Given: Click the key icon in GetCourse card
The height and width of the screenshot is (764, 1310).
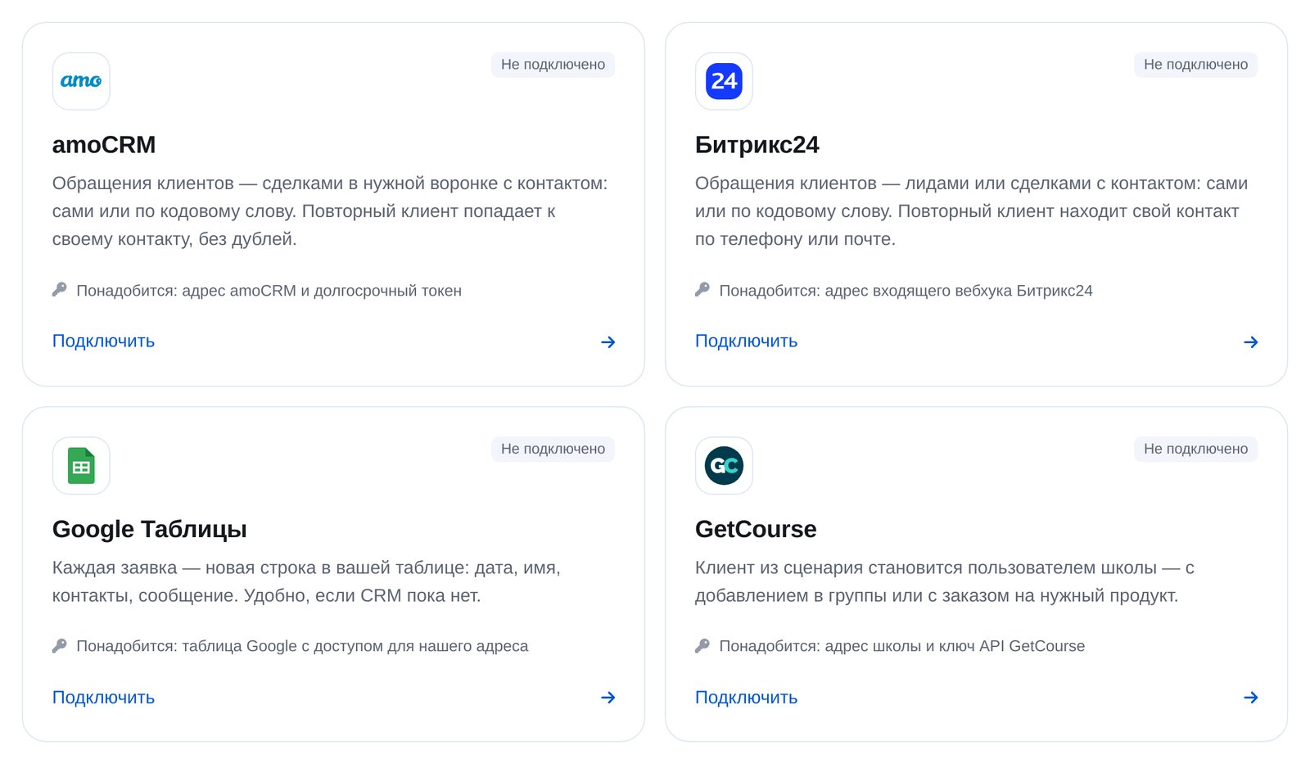Looking at the screenshot, I should pyautogui.click(x=702, y=645).
